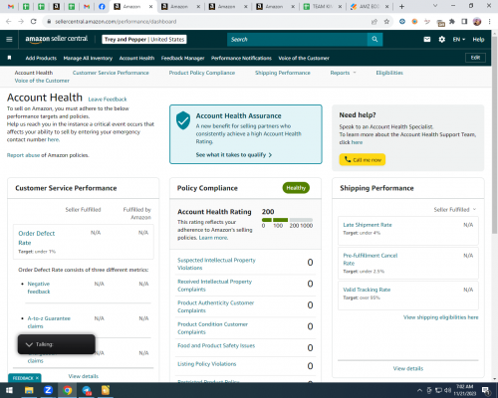This screenshot has height=398, width=498.
Task: Open Add Products in the top menu
Action: pos(41,58)
